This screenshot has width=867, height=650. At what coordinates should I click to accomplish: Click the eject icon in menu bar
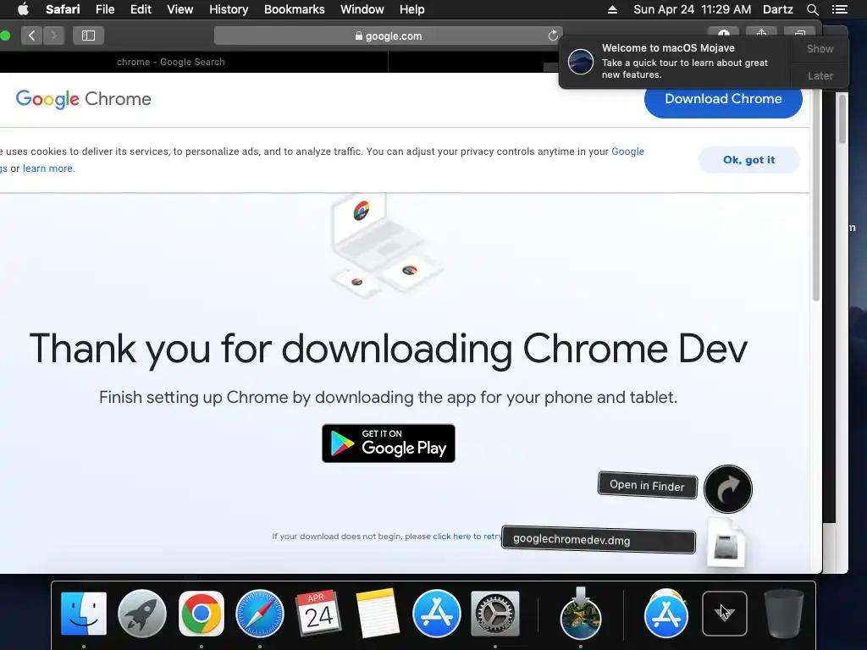(612, 9)
